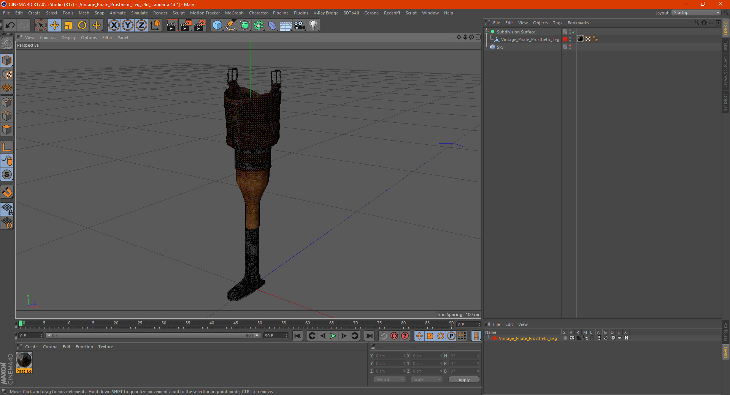Open material manager Texture menu
730x395 pixels.
tap(105, 347)
